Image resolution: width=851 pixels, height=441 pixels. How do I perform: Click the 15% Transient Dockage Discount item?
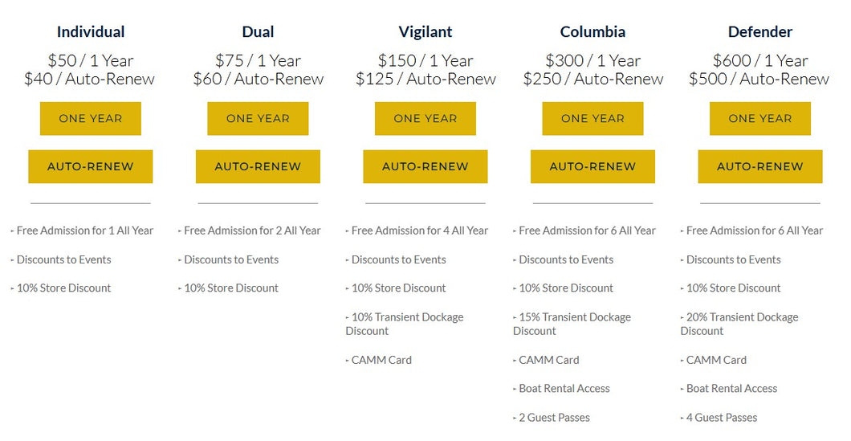pos(574,324)
